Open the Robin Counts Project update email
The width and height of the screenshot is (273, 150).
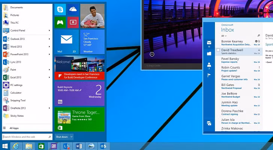coord(239,69)
